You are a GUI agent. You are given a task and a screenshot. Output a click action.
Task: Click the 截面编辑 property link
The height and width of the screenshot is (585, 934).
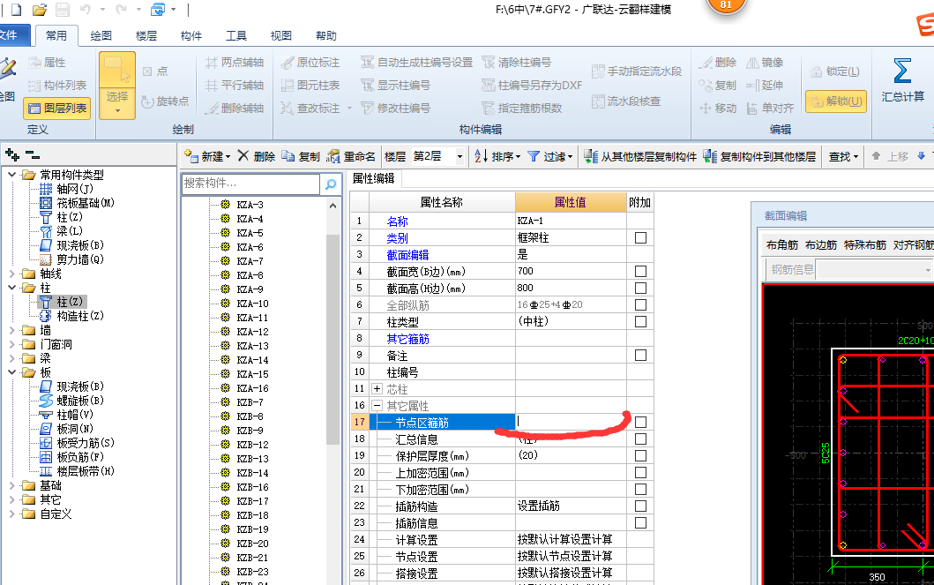(407, 255)
